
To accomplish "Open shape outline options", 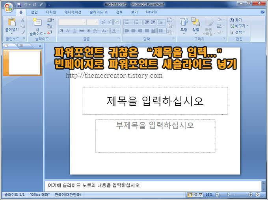I will click(221, 26).
